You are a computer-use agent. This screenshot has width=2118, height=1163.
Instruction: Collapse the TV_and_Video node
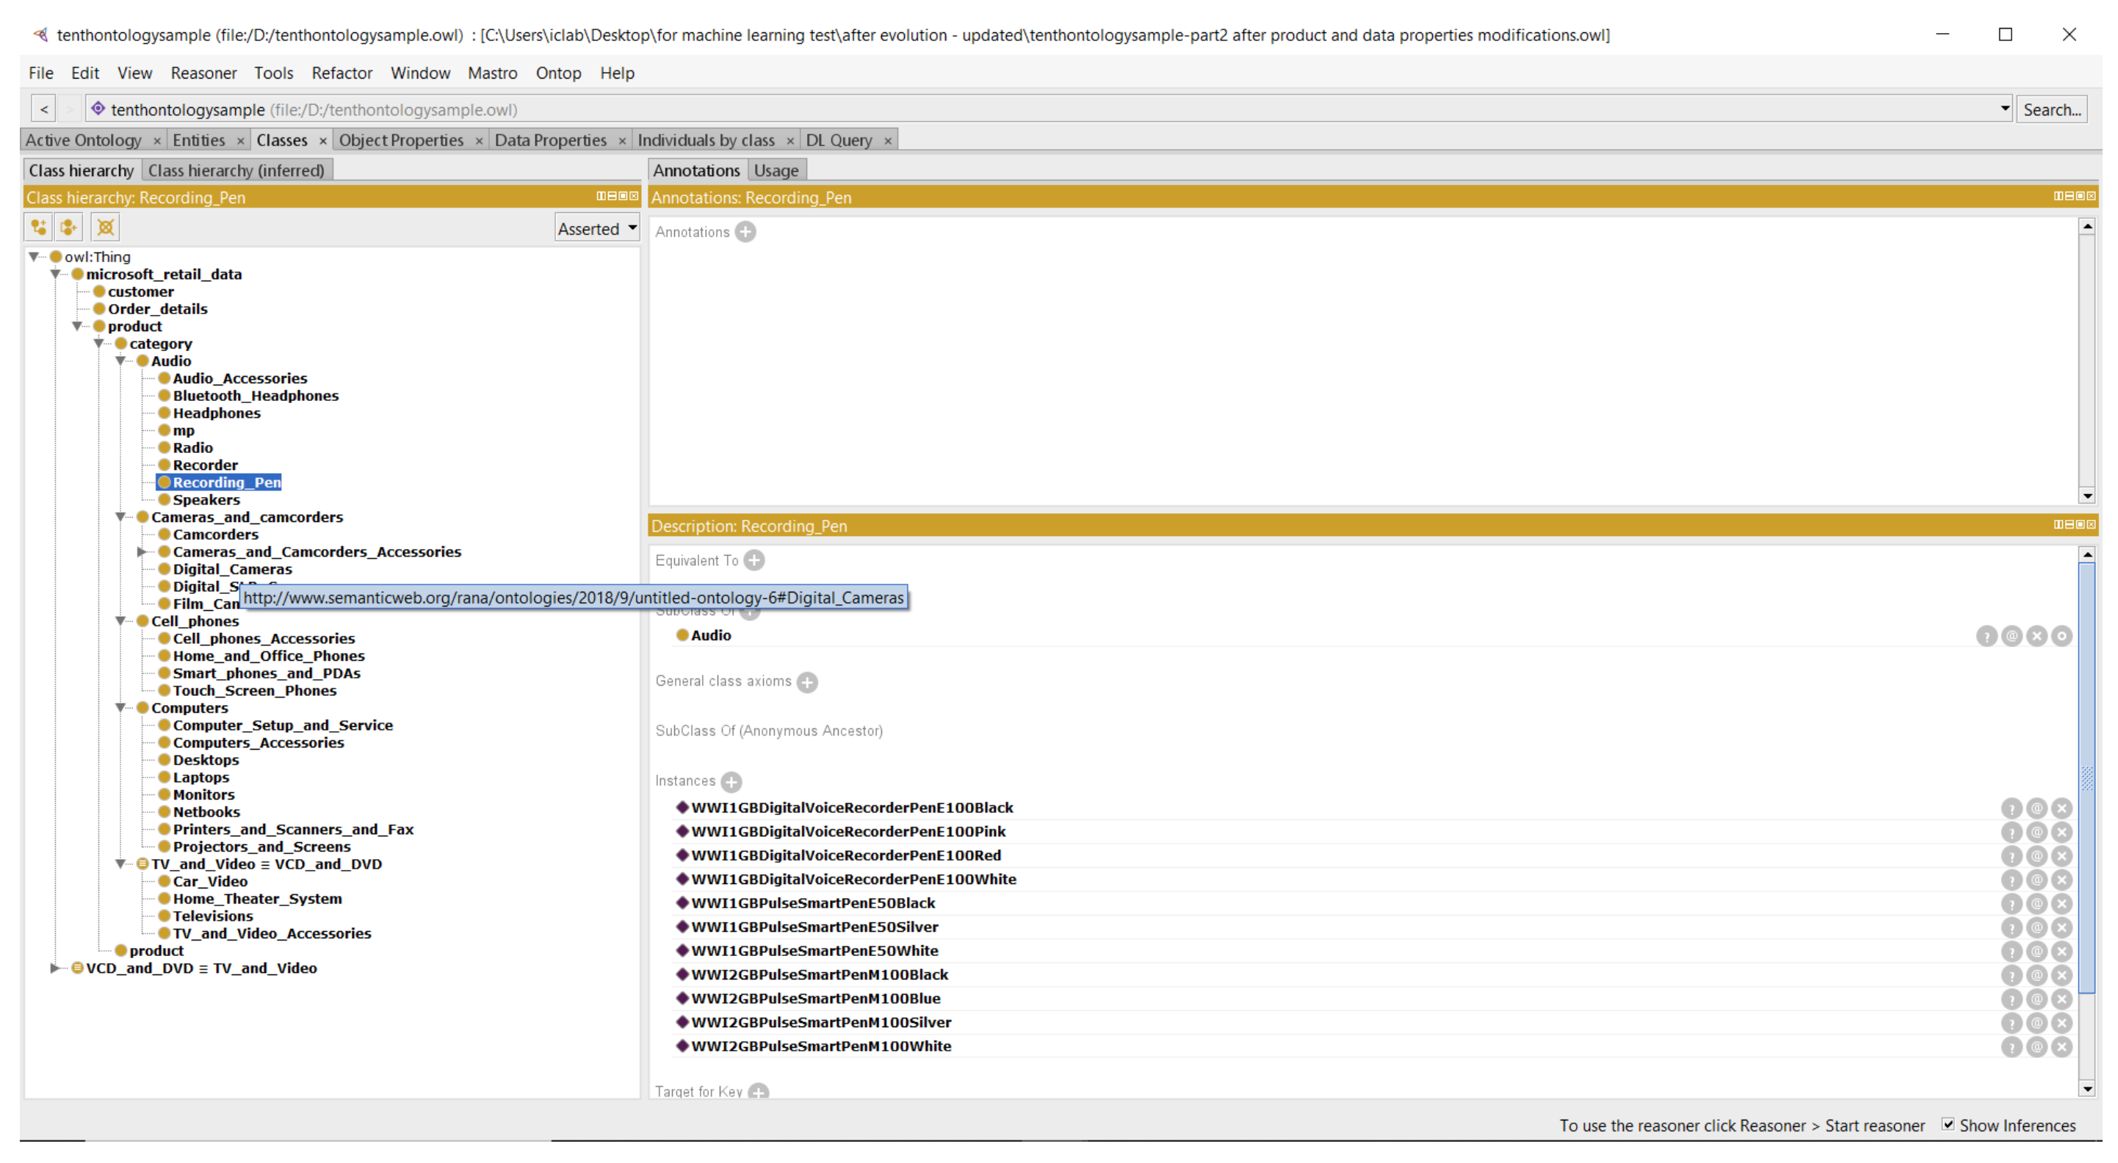coord(121,864)
